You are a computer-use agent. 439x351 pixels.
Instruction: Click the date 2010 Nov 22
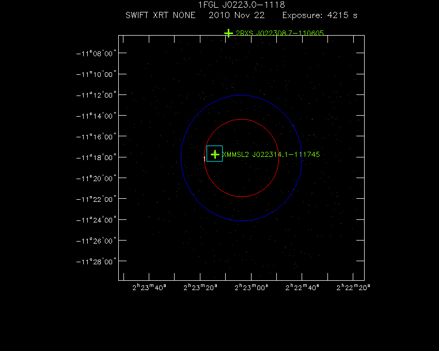(237, 15)
